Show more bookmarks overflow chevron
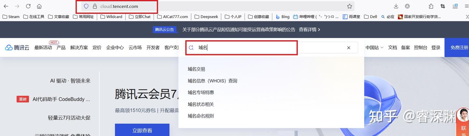Viewport: 469px width, 136px height. click(467, 17)
